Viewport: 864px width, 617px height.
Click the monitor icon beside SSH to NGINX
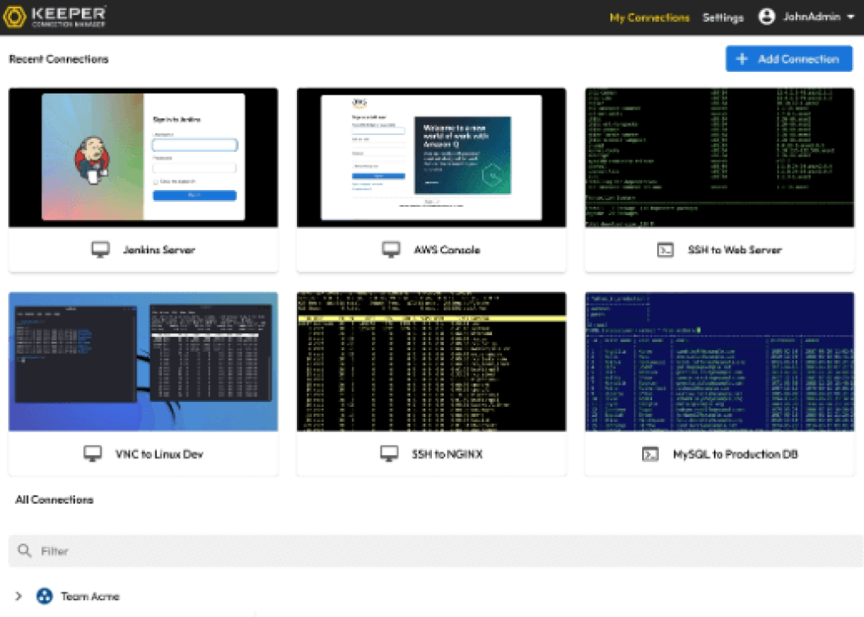(x=389, y=453)
